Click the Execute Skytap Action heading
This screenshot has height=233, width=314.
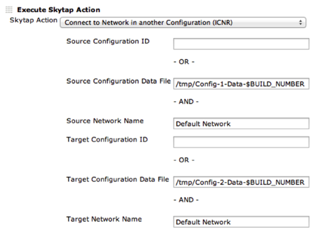[58, 10]
